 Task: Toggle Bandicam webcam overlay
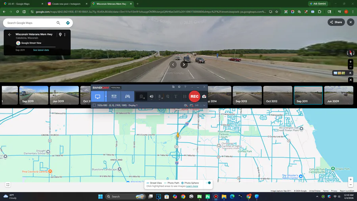tap(142, 97)
